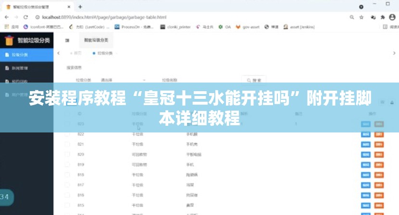Image resolution: width=399 pixels, height=215 pixels.
Task: Open 新闻管理 in the left sidebar
Action: click(x=27, y=68)
